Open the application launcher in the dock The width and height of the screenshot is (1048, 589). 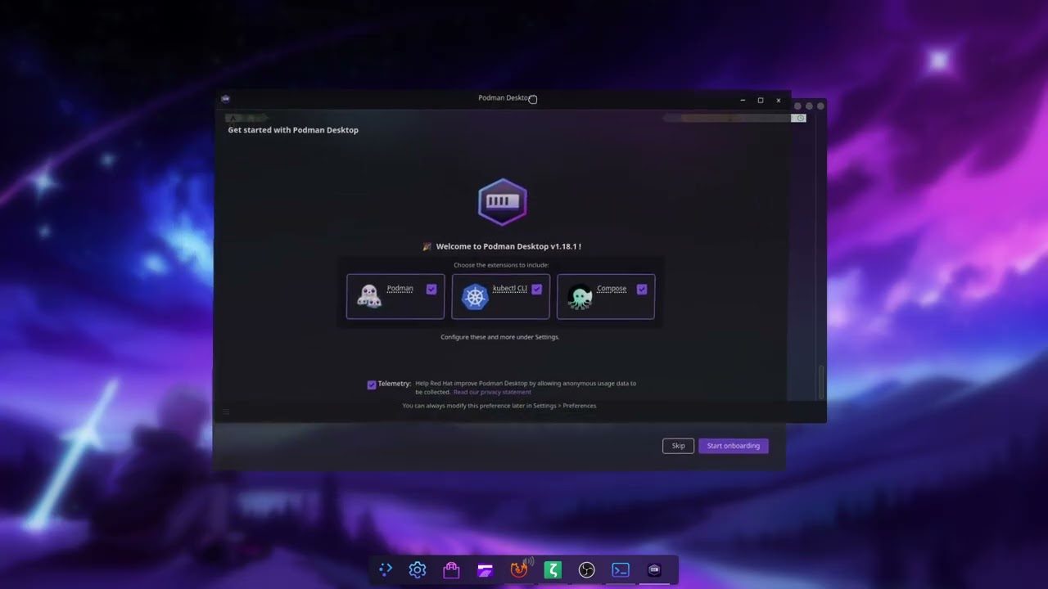click(385, 569)
